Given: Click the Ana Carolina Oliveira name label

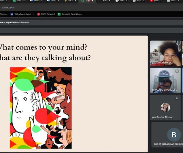Looking at the screenshot, I should pyautogui.click(x=162, y=117).
